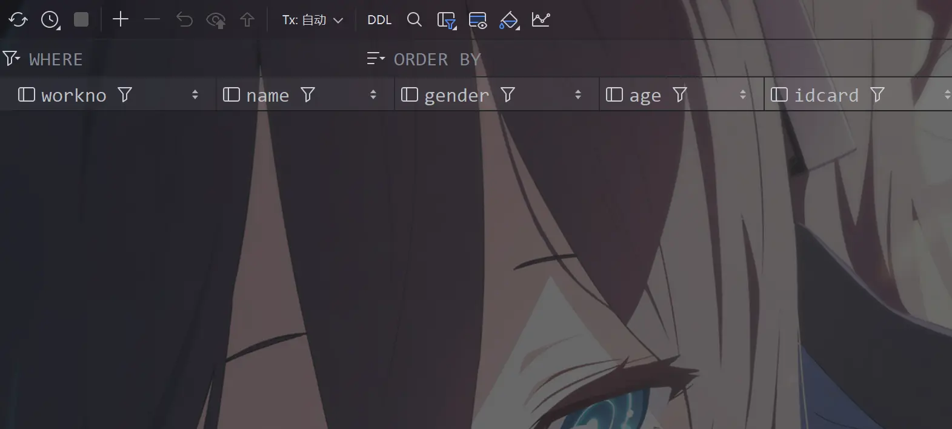The height and width of the screenshot is (429, 952).
Task: Toggle sort order on gender column
Action: click(578, 94)
